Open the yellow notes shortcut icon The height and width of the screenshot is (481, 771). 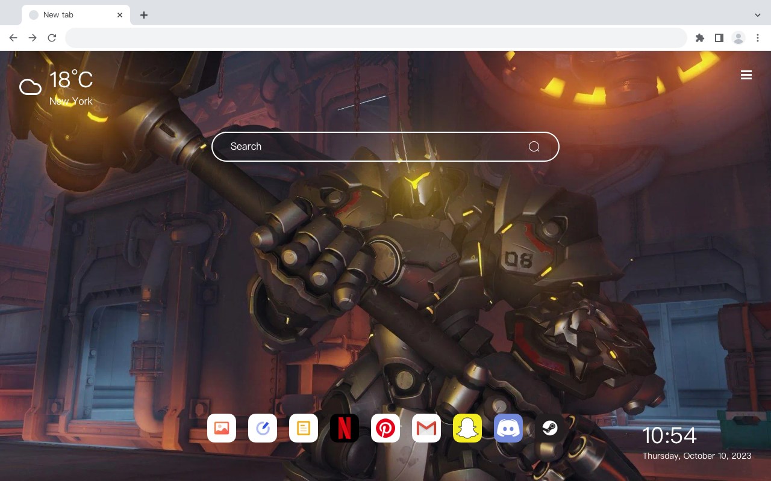point(304,428)
